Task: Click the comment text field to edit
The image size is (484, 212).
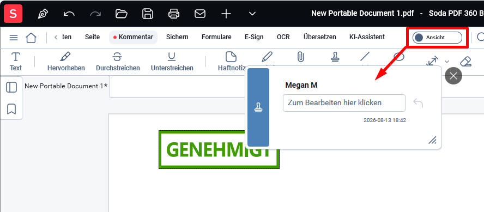Action: pos(344,103)
